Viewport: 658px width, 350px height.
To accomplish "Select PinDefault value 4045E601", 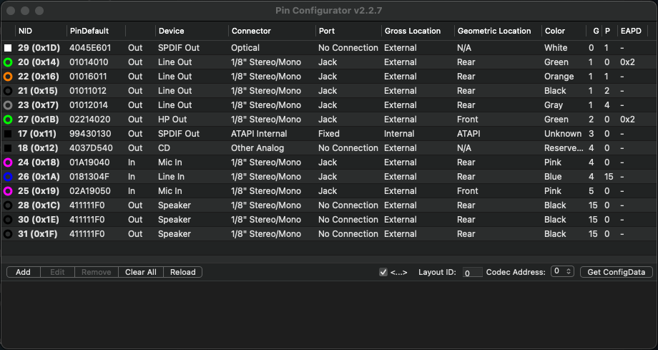I will 90,48.
